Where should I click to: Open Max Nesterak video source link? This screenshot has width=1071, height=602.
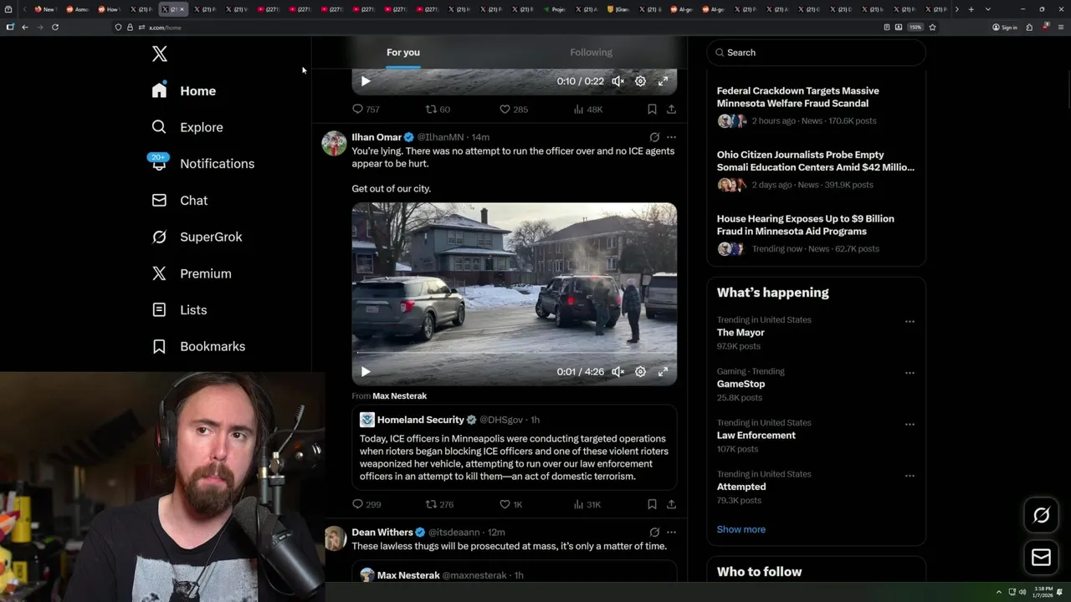coord(399,395)
